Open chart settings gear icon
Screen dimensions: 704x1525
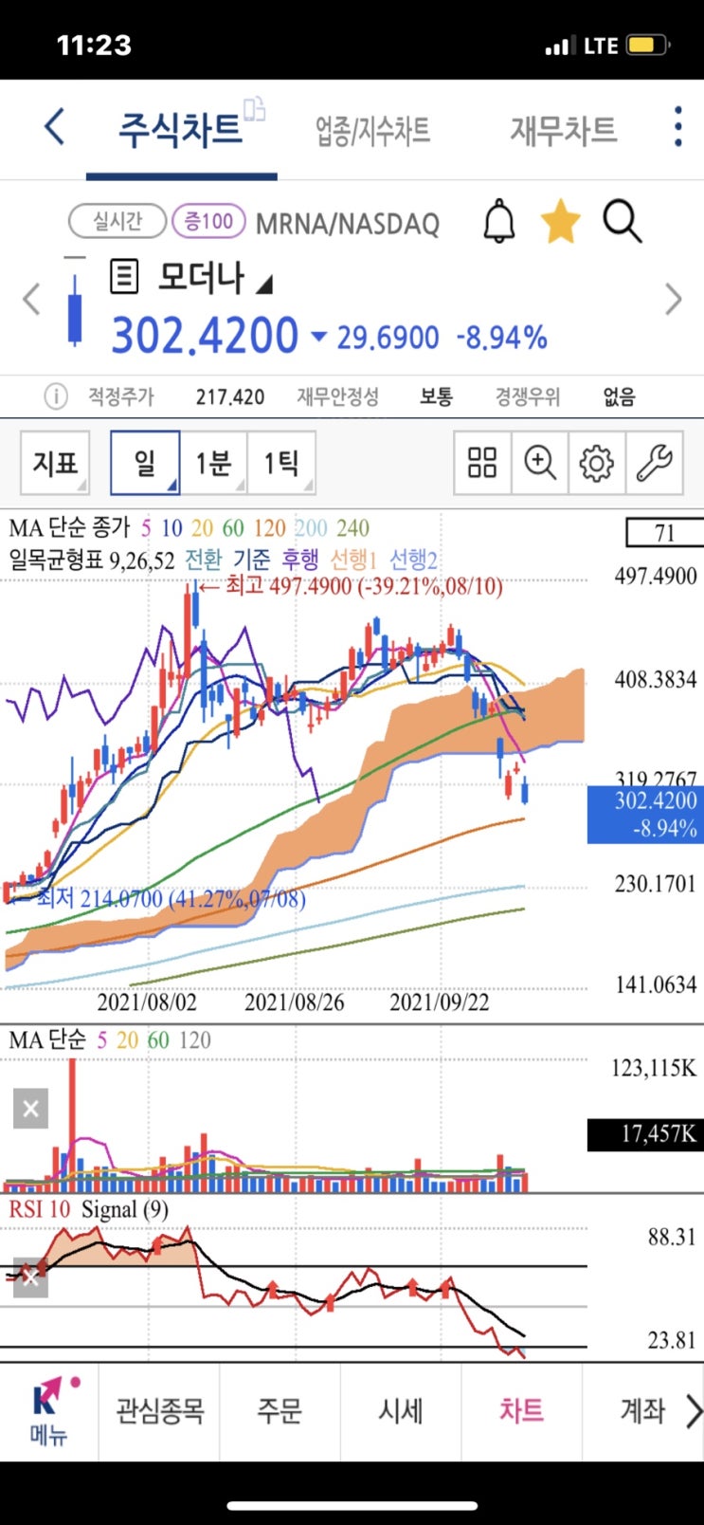(597, 463)
